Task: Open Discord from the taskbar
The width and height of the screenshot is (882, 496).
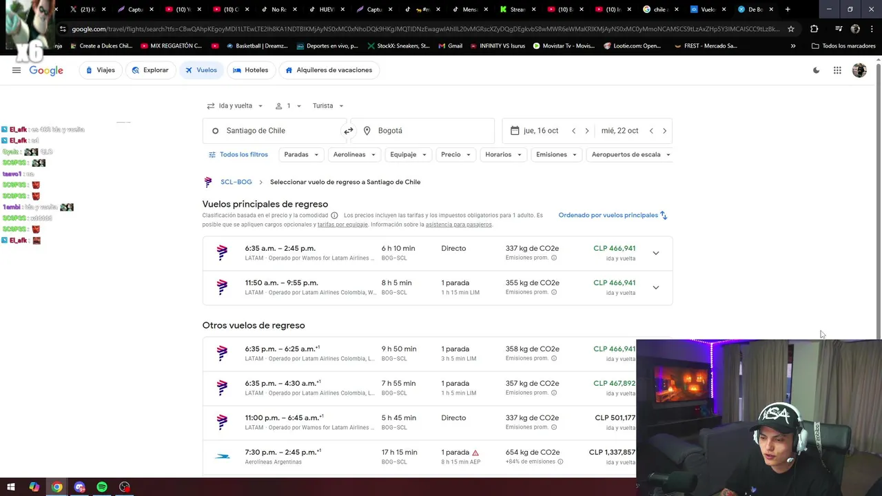Action: coord(79,487)
